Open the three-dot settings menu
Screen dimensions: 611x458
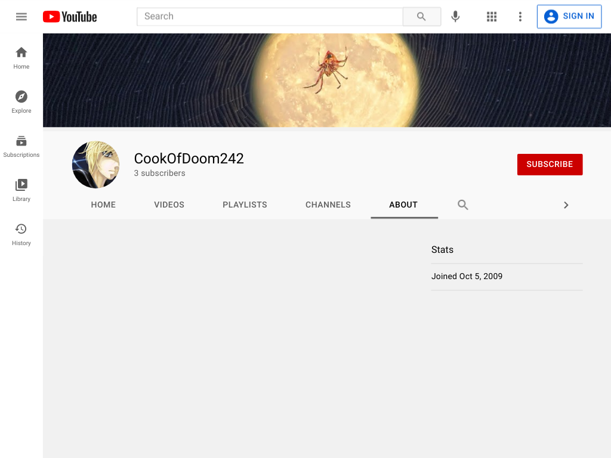click(520, 16)
